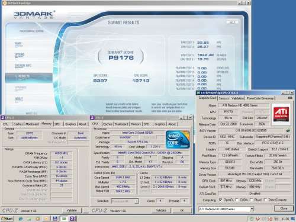Switch to GPU-Z via green taskbar icon
The width and height of the screenshot is (296, 222).
[x=64, y=218]
